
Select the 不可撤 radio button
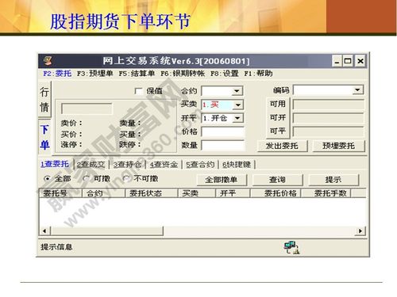[x=126, y=179]
